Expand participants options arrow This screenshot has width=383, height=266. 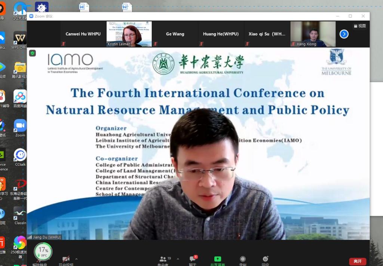click(178, 259)
